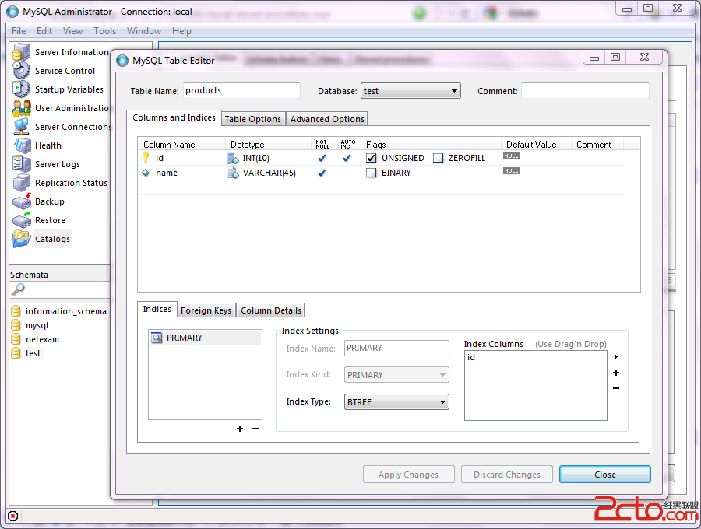The height and width of the screenshot is (529, 701).
Task: Select the mysql schema database icon
Action: (x=16, y=325)
